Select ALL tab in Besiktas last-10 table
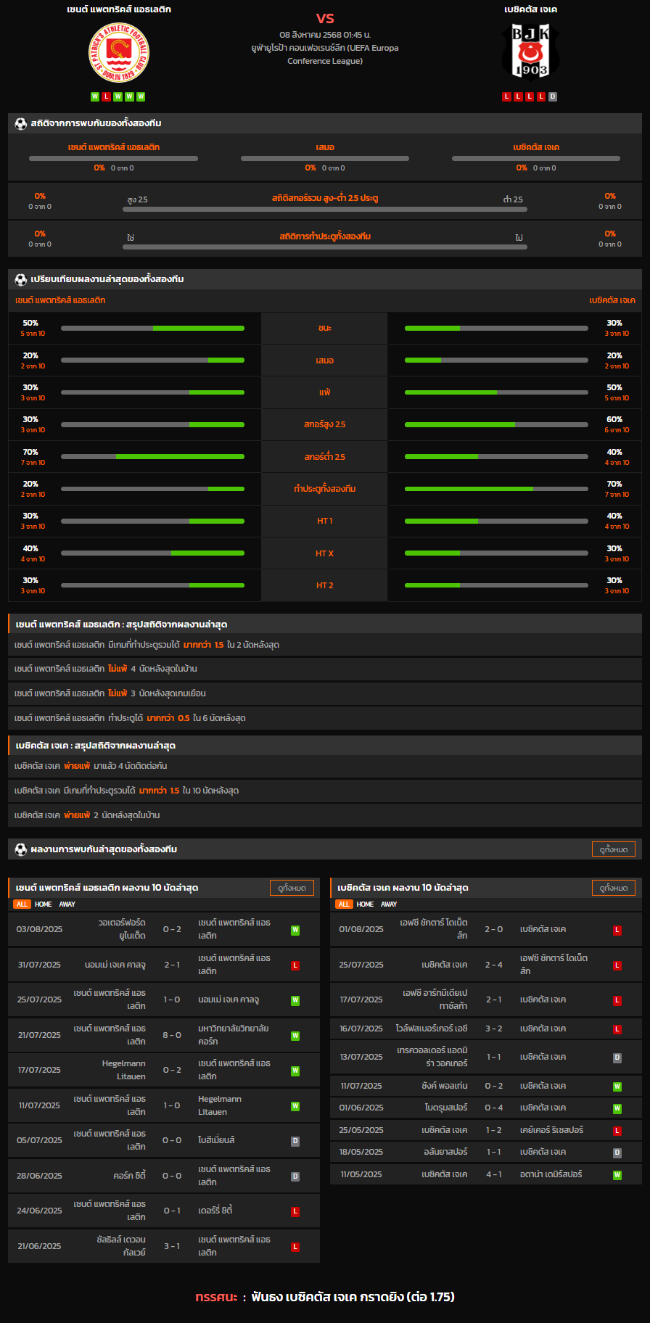This screenshot has width=650, height=1323. tap(344, 904)
